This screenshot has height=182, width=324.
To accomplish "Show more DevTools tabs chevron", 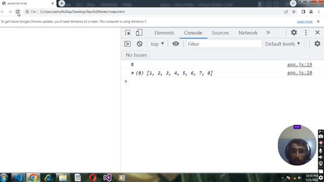I will [x=268, y=32].
